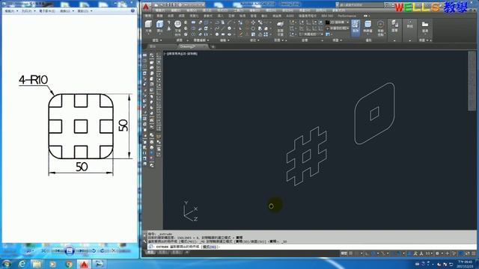
Task: Click the solid Intersect icon
Action: click(x=193, y=34)
